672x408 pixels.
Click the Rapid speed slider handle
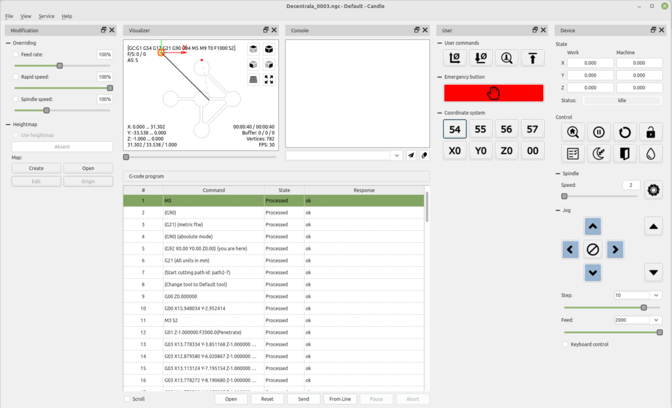click(x=110, y=88)
